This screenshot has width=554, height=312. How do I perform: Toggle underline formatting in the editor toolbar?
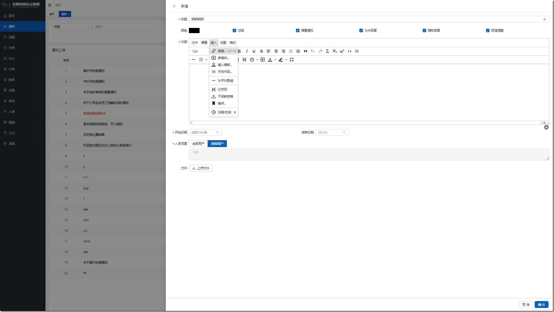pos(254,51)
